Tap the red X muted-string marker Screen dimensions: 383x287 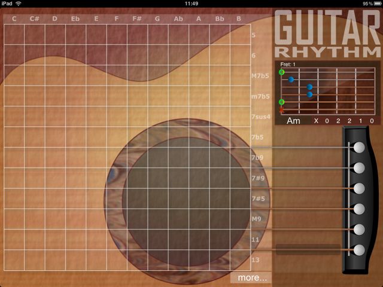pyautogui.click(x=282, y=110)
